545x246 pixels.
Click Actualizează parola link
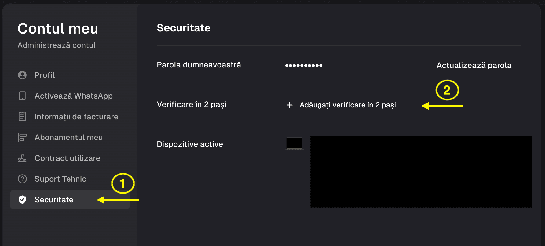(x=474, y=65)
